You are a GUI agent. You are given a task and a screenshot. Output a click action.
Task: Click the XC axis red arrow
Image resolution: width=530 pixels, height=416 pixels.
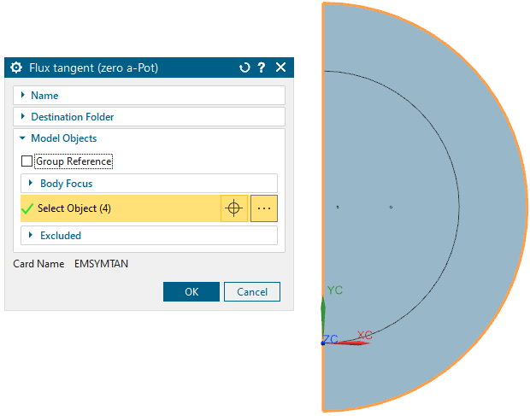pyautogui.click(x=357, y=343)
